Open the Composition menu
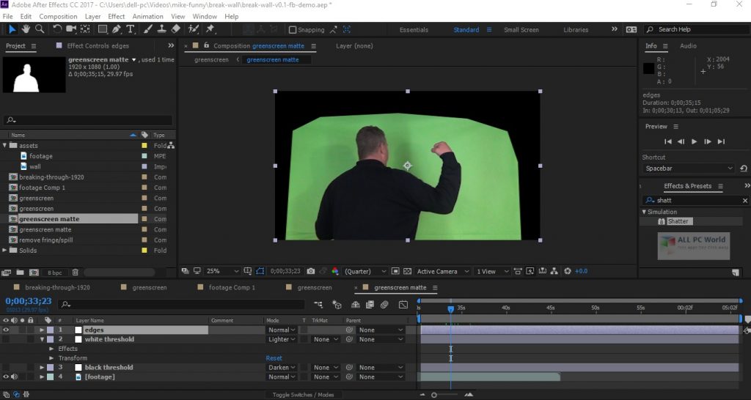This screenshot has height=400, width=751. (x=58, y=16)
